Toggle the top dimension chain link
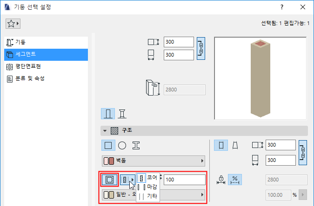The width and height of the screenshot is (314, 206). tap(201, 49)
